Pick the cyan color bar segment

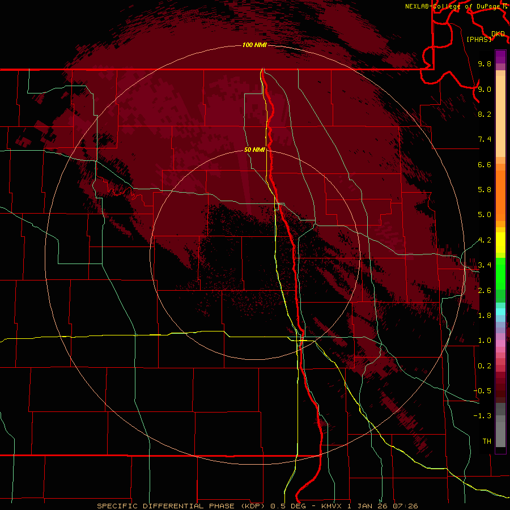tap(500, 312)
